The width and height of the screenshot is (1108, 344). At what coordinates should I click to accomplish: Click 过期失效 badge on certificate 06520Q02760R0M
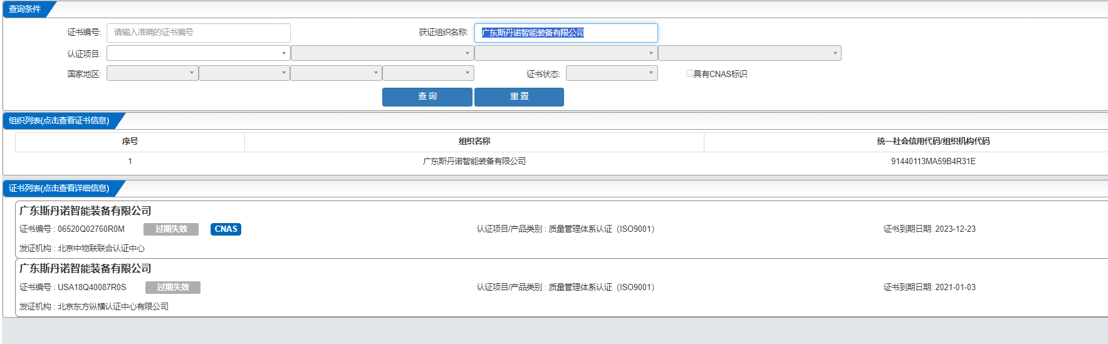pyautogui.click(x=171, y=229)
